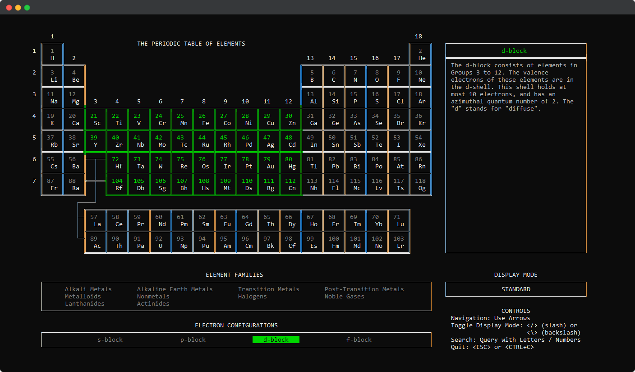
Task: Select the Scandium (Sc) cell
Action: [96, 119]
